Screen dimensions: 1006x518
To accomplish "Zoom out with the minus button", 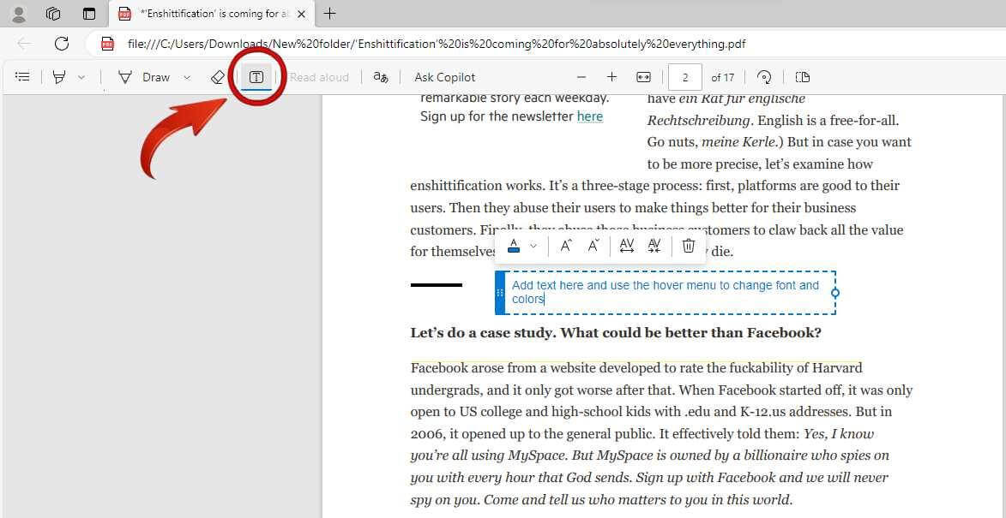I will pos(581,77).
